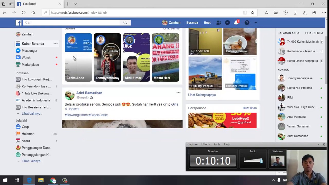329x185 pixels.
Task: Open Marketplace in left sidebar
Action: click(30, 64)
